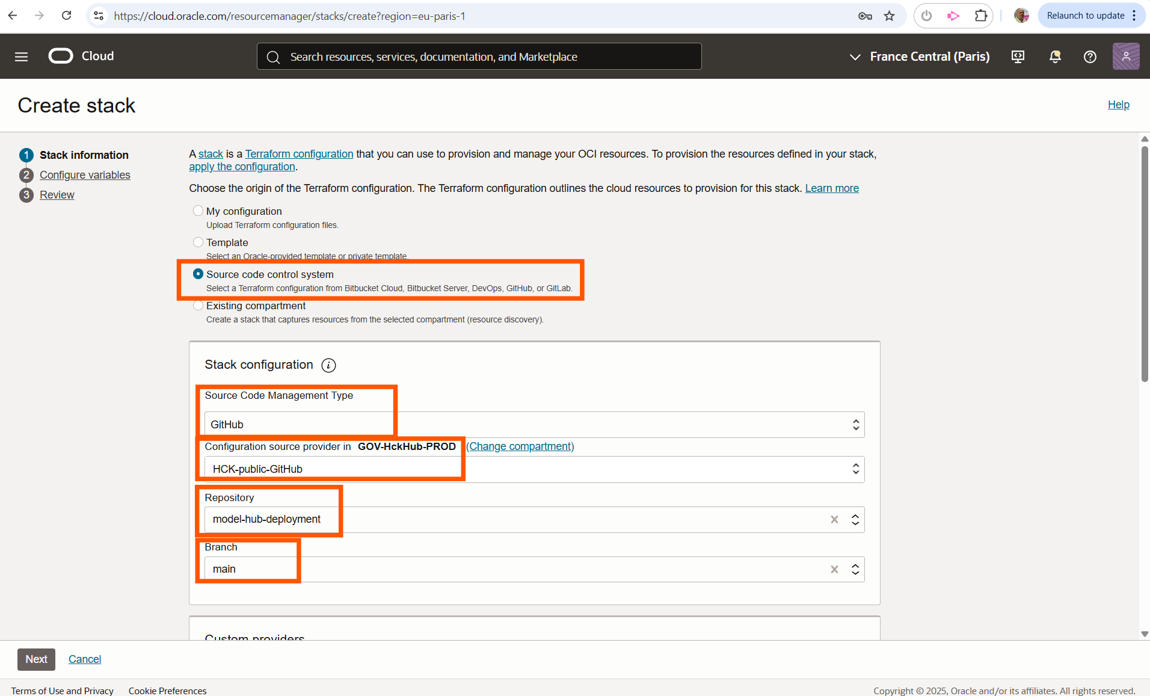The image size is (1150, 696).
Task: Open the user profile avatar
Action: (1126, 56)
